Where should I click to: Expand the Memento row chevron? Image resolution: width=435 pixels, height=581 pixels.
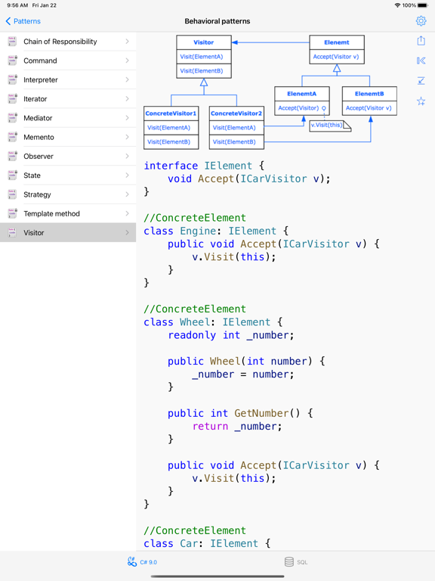127,137
